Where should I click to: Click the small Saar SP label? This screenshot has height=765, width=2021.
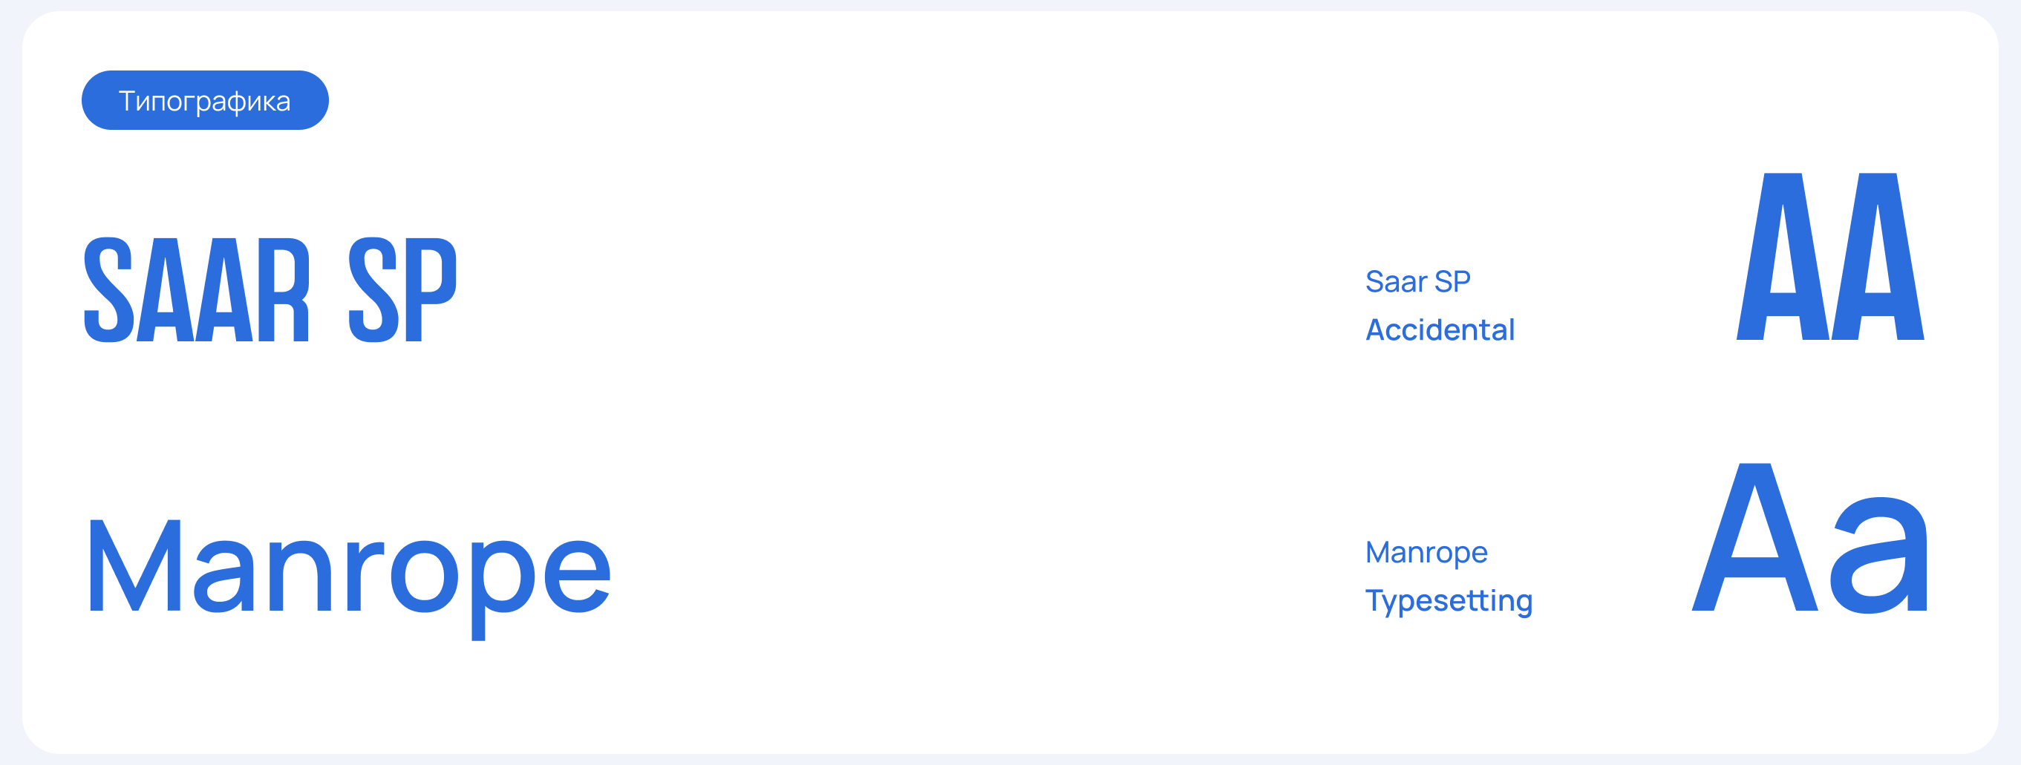(1417, 281)
